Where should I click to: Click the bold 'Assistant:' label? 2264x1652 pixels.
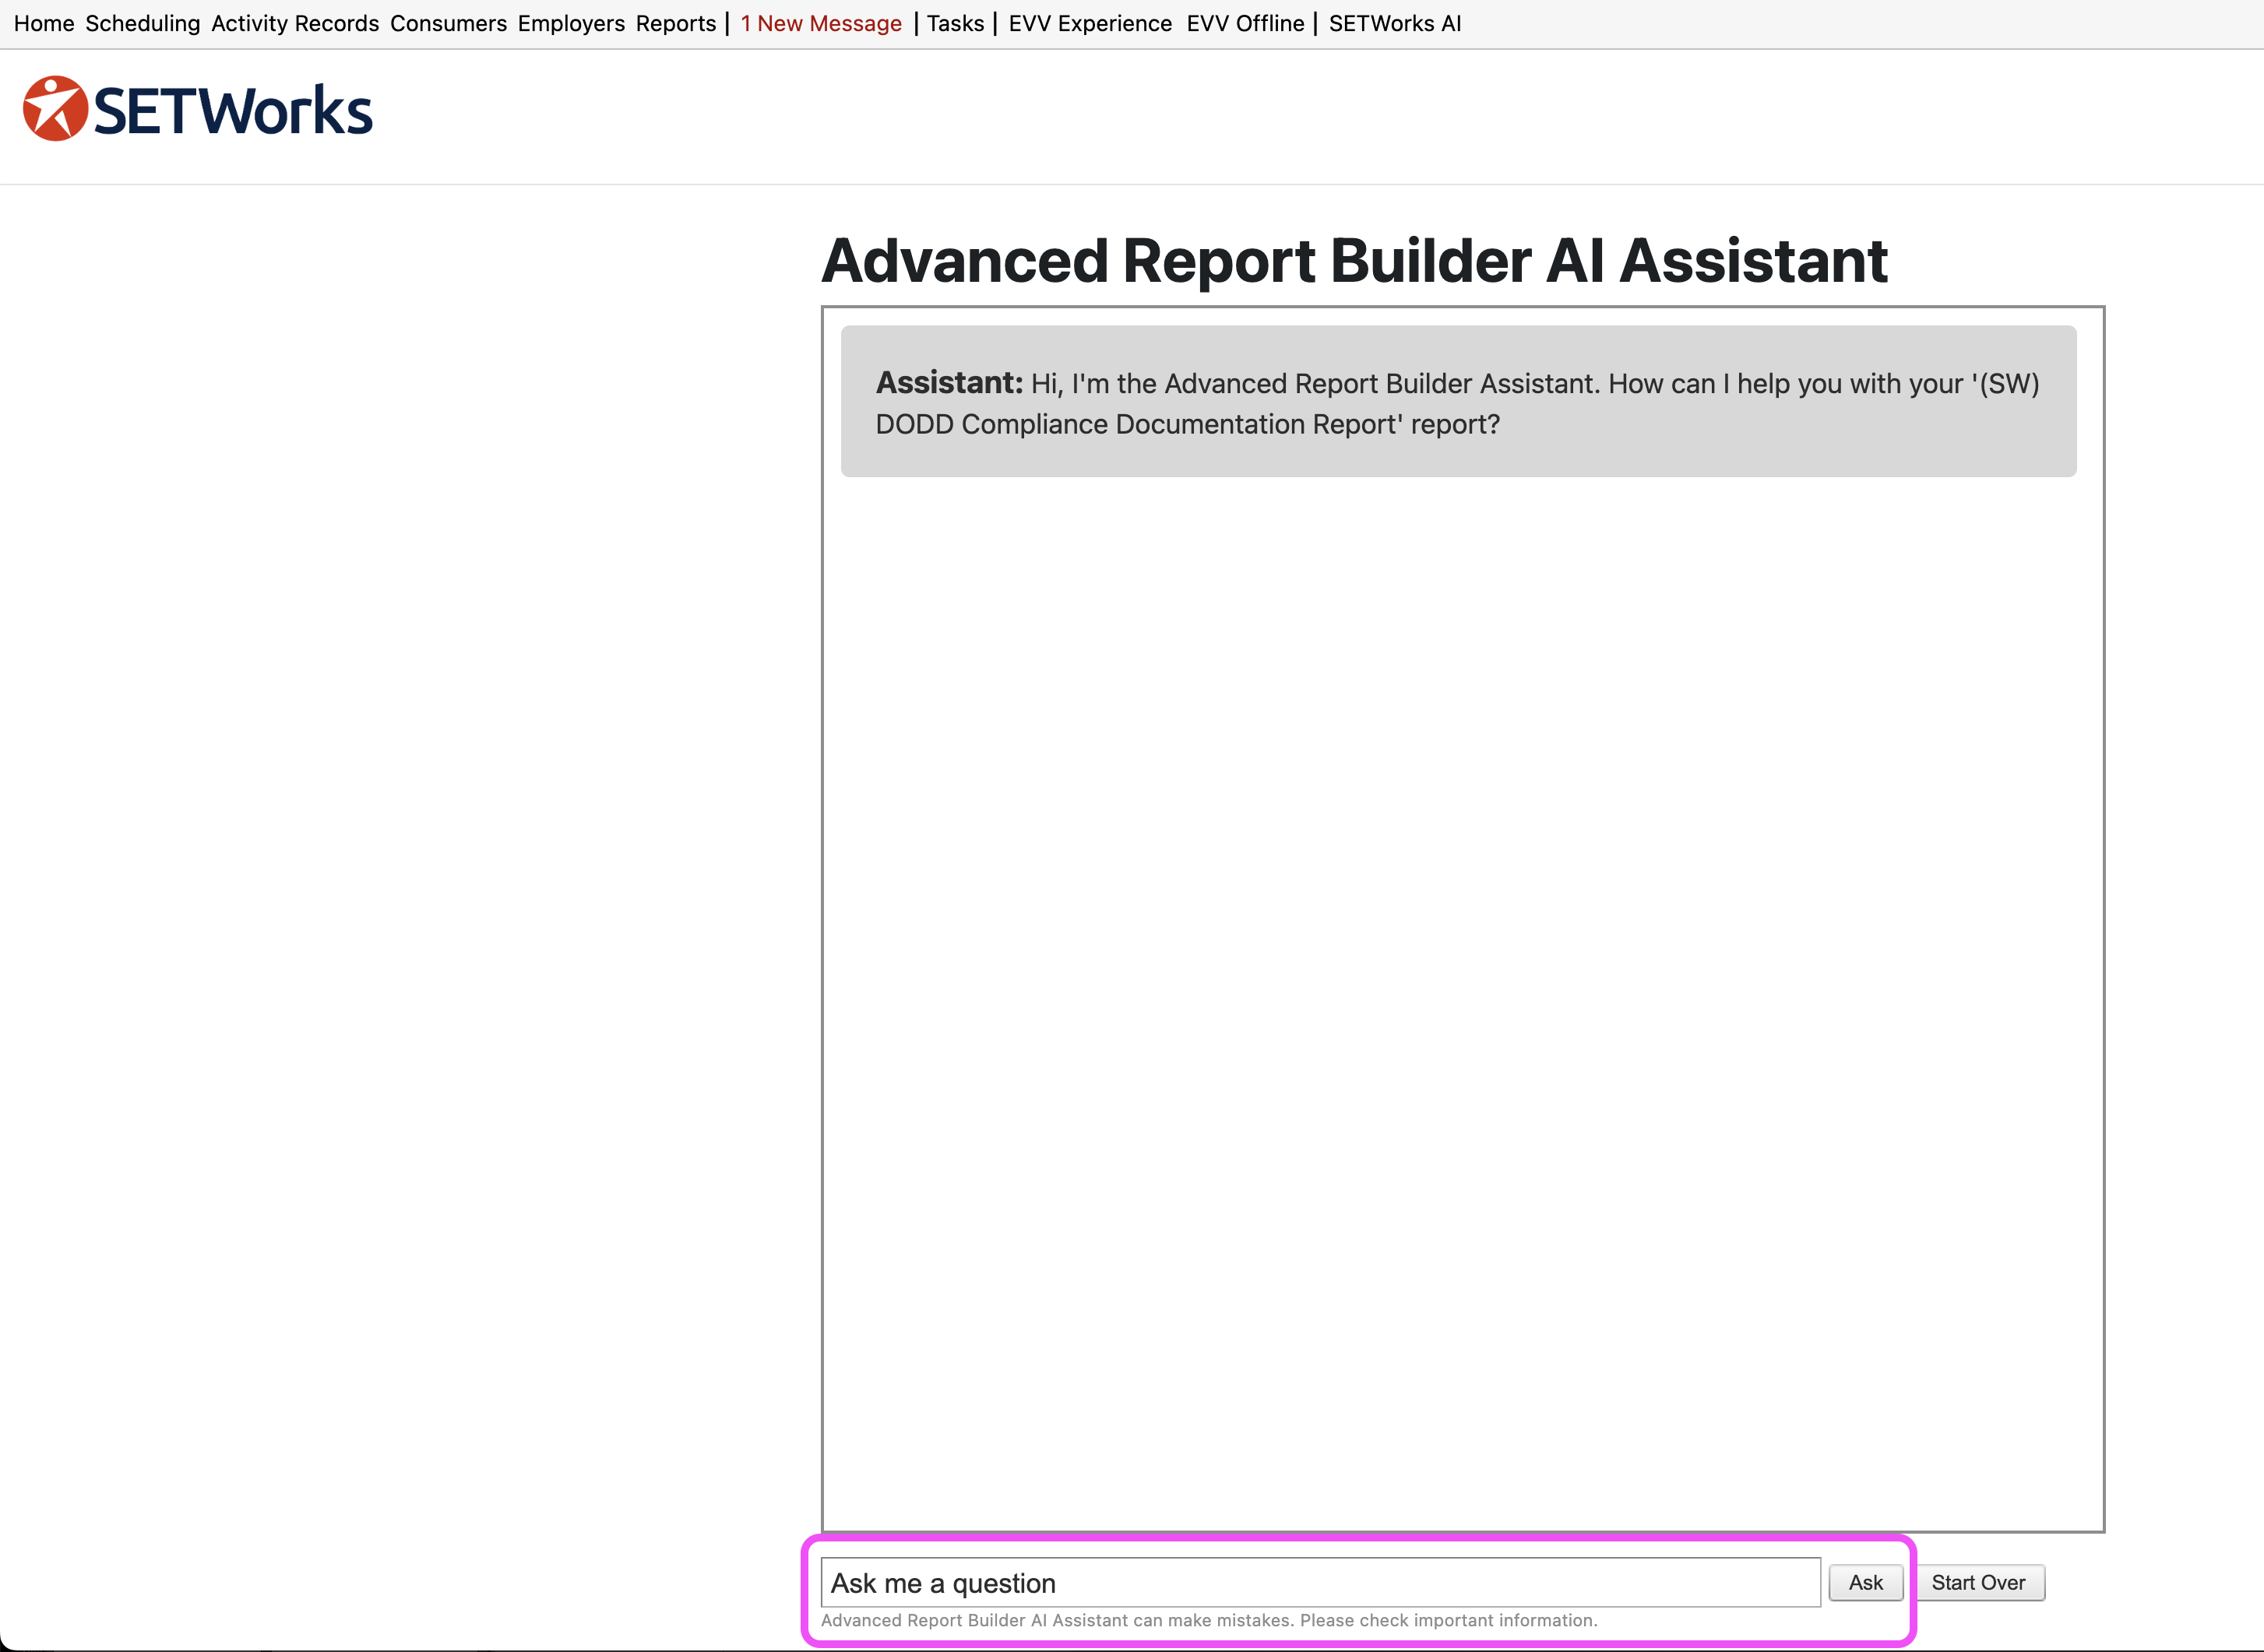tap(949, 383)
